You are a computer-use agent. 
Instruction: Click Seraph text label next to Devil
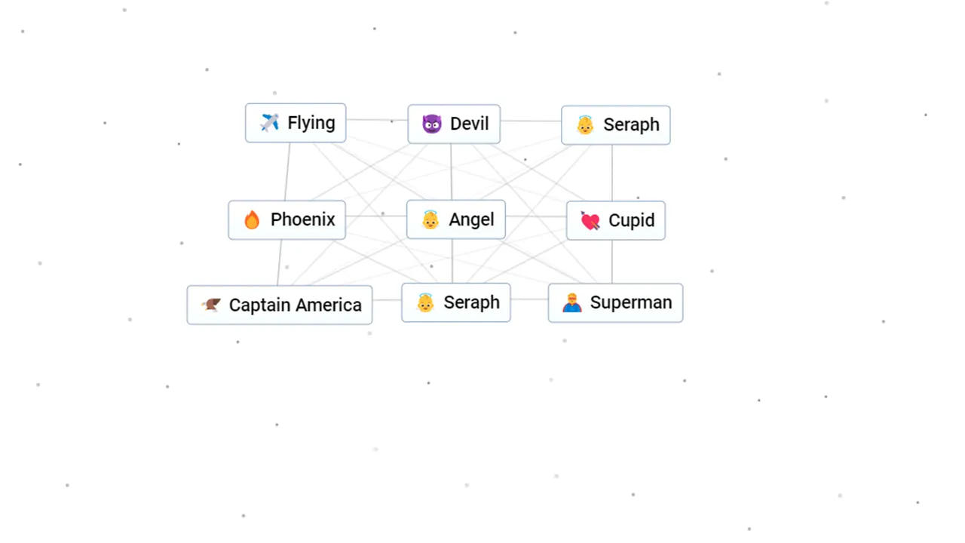tap(632, 124)
